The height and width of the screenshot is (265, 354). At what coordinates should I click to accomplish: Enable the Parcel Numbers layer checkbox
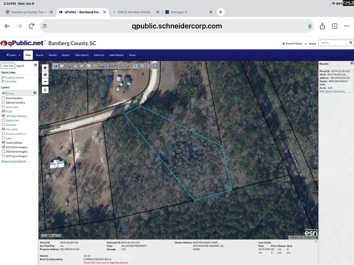coord(3,98)
